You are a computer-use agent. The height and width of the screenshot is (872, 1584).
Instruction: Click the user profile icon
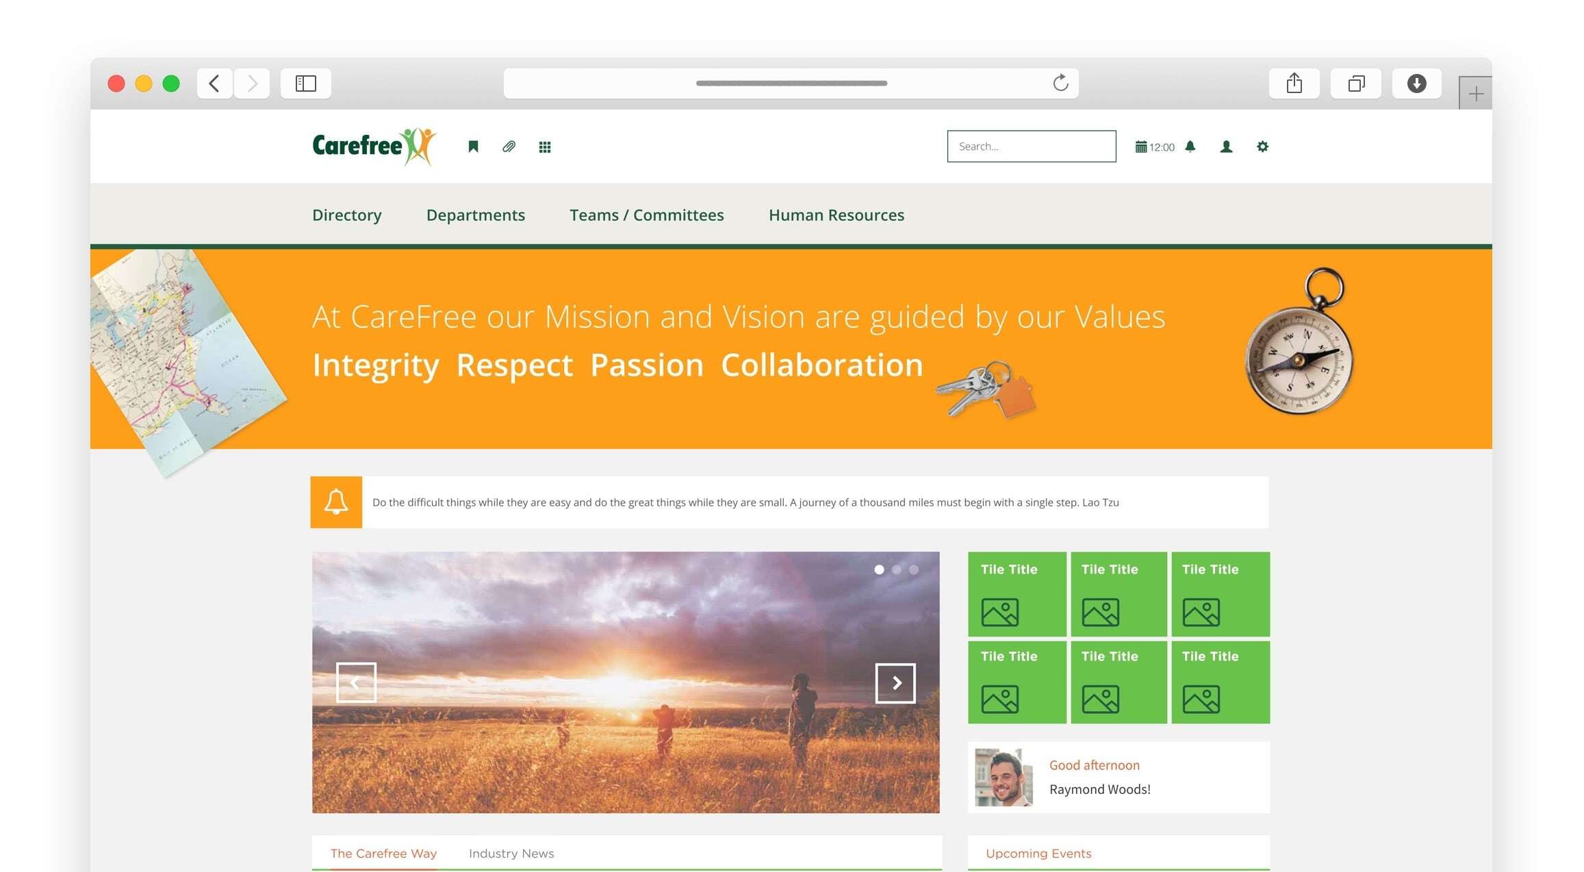tap(1227, 146)
